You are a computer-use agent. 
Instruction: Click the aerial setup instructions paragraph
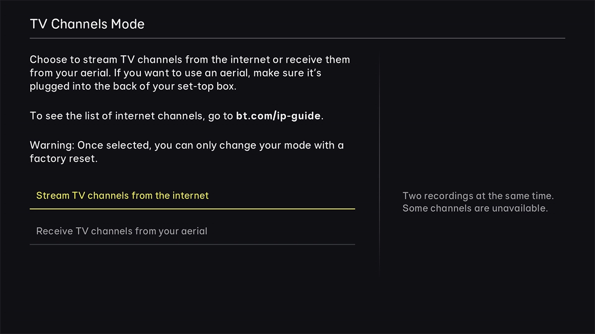[190, 73]
